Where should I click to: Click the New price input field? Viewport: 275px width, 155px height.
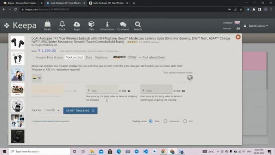click(x=102, y=89)
